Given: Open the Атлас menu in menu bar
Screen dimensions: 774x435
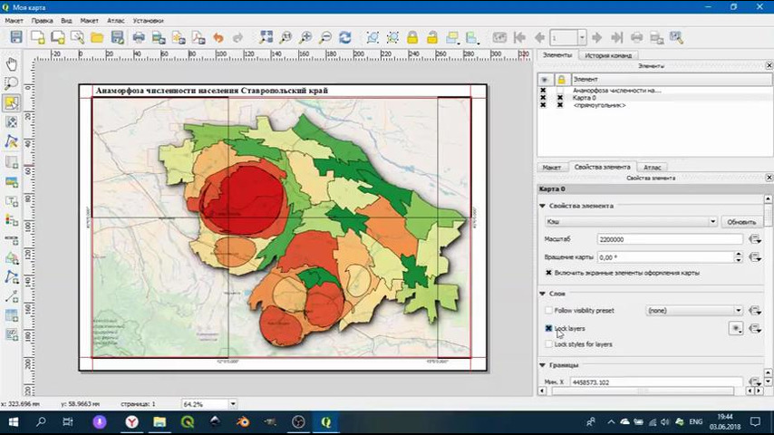Looking at the screenshot, I should (116, 20).
